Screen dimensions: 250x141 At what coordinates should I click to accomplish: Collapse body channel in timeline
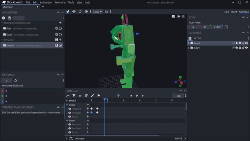tap(67, 121)
